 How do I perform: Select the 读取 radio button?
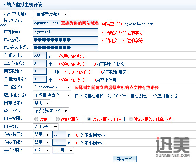pos(36,119)
